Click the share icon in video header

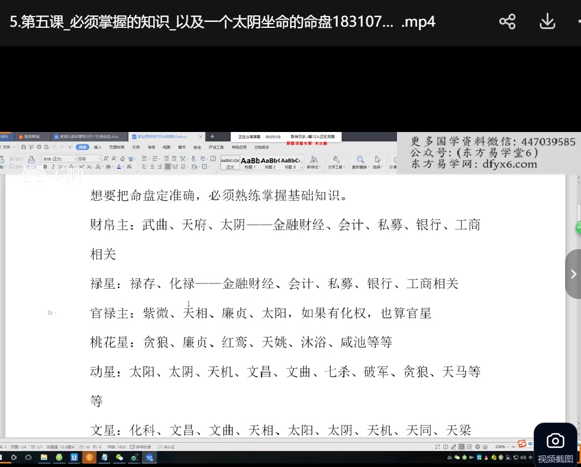pyautogui.click(x=508, y=22)
